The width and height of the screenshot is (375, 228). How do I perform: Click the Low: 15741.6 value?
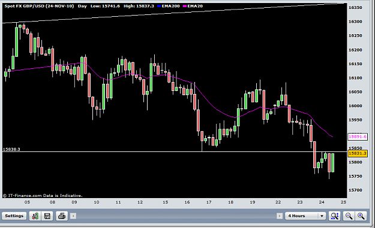click(x=105, y=6)
